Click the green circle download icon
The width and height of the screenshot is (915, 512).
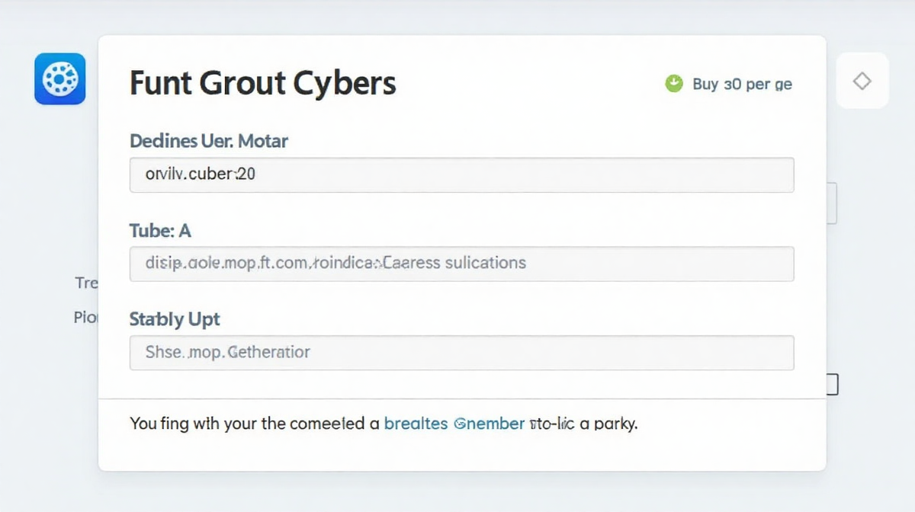pos(674,83)
